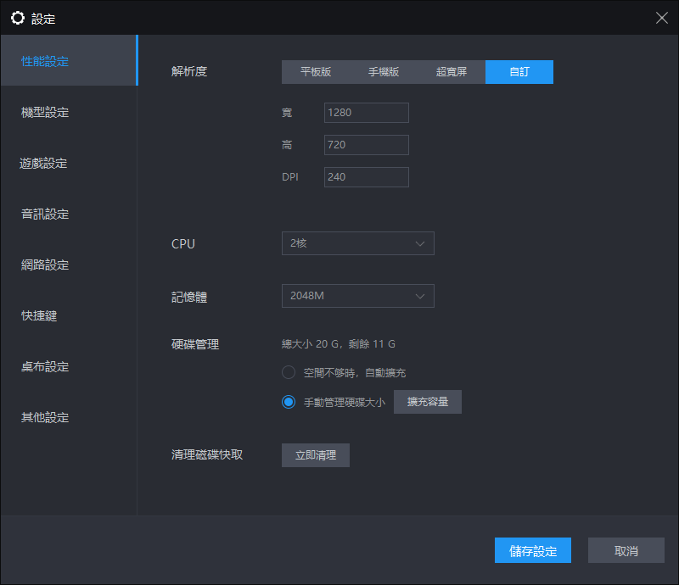Go to 遊戲設定 section
This screenshot has width=679, height=585.
click(44, 163)
